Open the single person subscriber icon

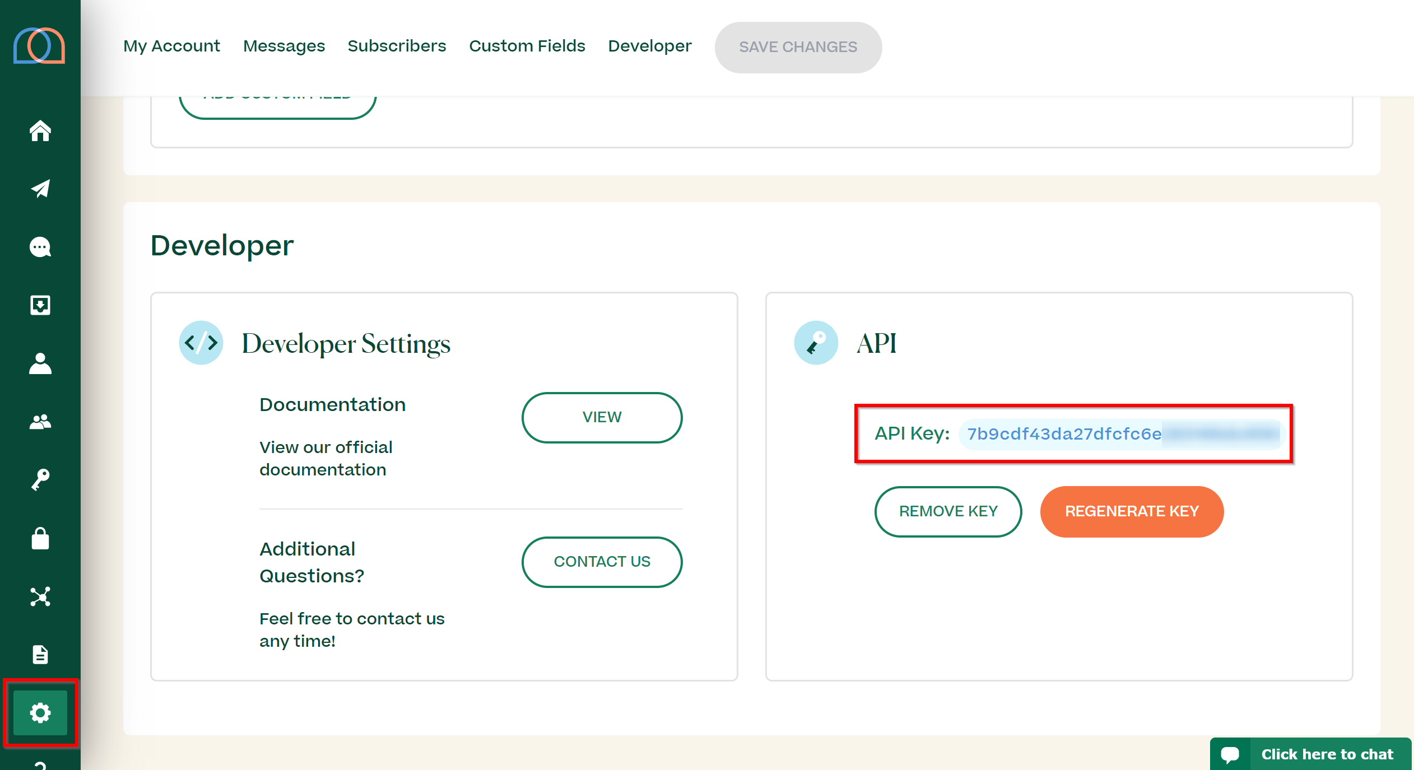40,363
